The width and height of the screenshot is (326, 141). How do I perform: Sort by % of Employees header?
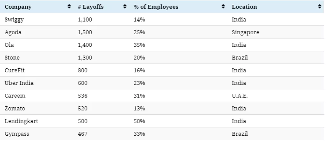coord(156,7)
